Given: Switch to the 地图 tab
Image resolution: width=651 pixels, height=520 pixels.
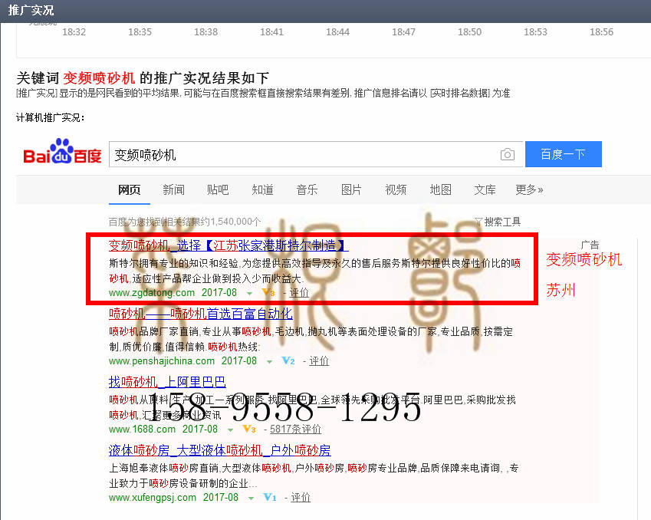Looking at the screenshot, I should tap(440, 189).
